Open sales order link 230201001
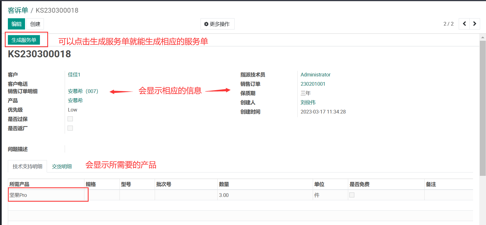The height and width of the screenshot is (225, 486). [x=313, y=84]
